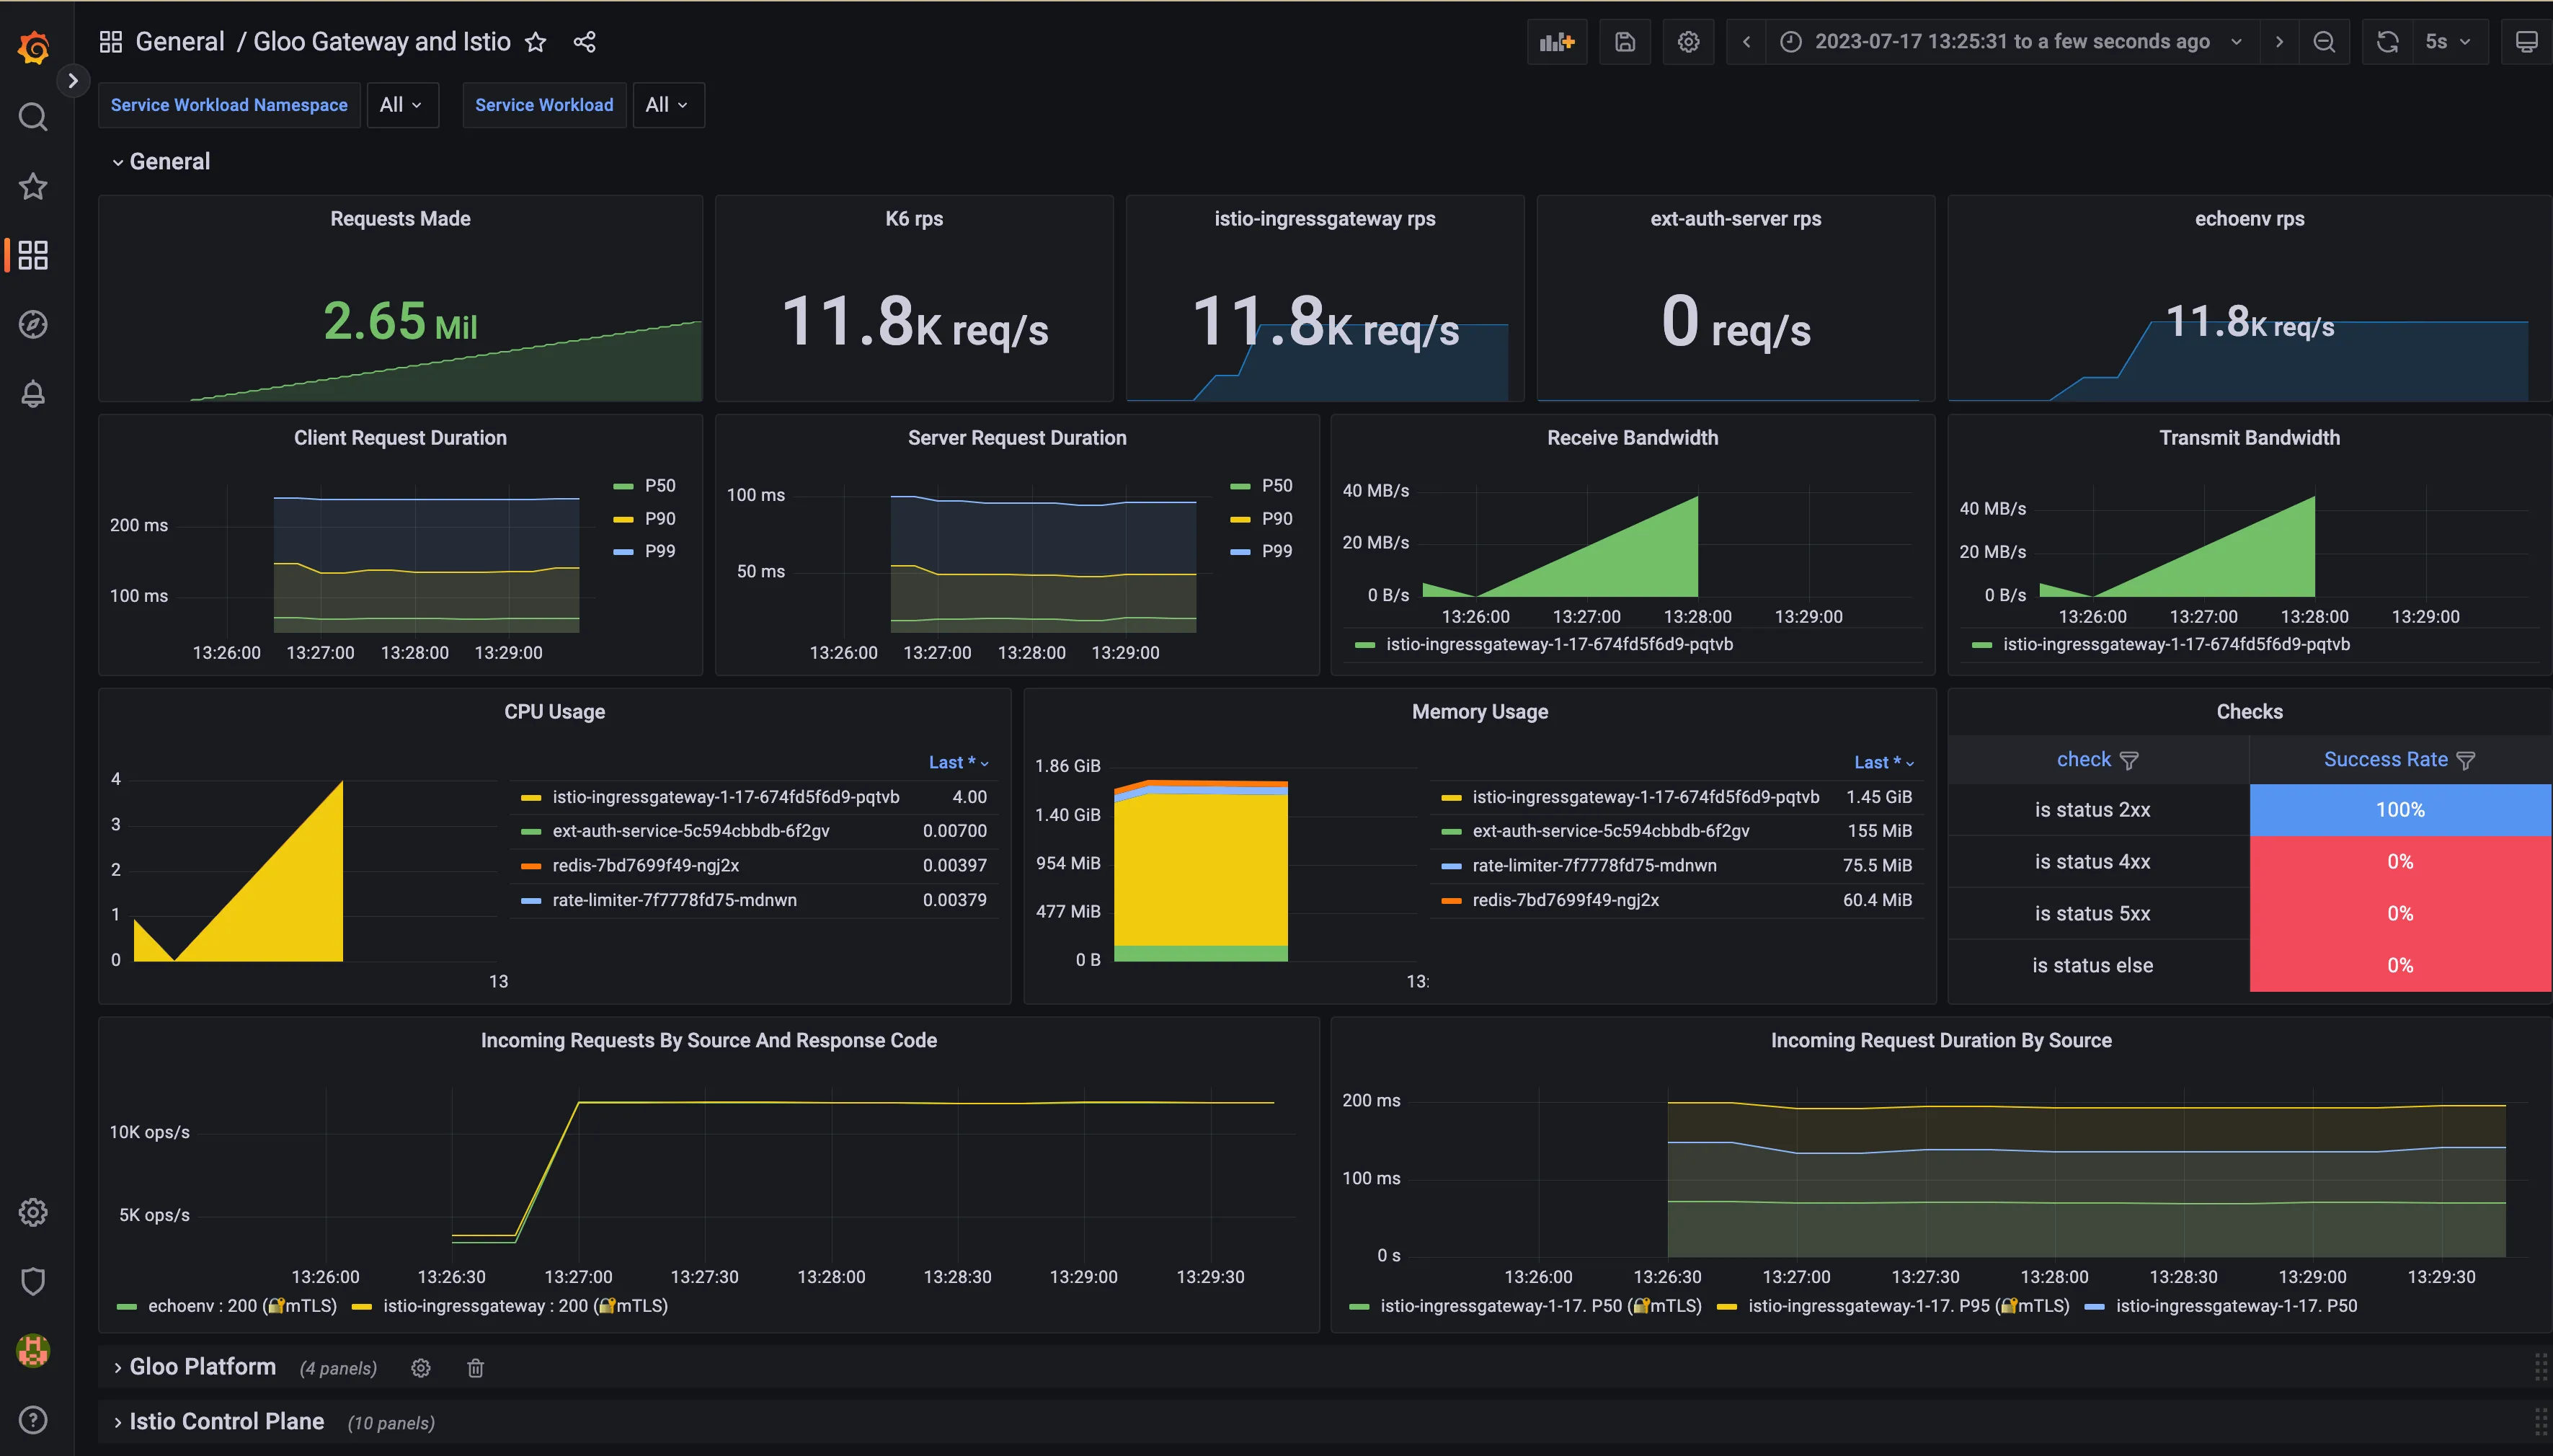Open Configuration gear in sidebar
This screenshot has height=1456, width=2553.
click(33, 1212)
